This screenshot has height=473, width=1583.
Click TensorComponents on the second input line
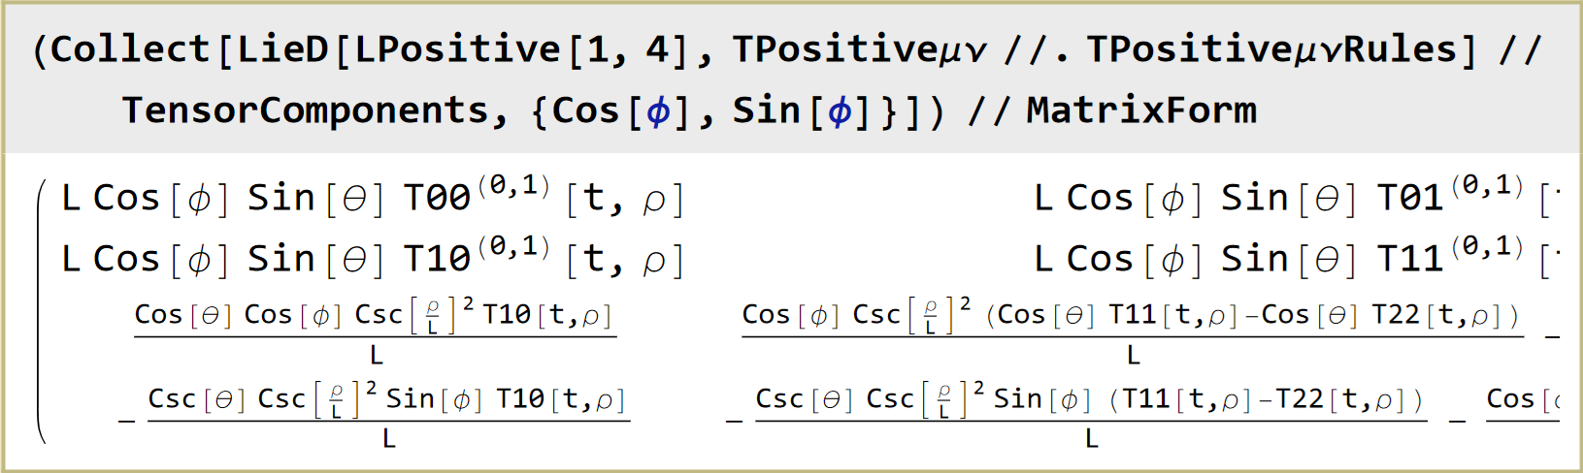click(306, 110)
